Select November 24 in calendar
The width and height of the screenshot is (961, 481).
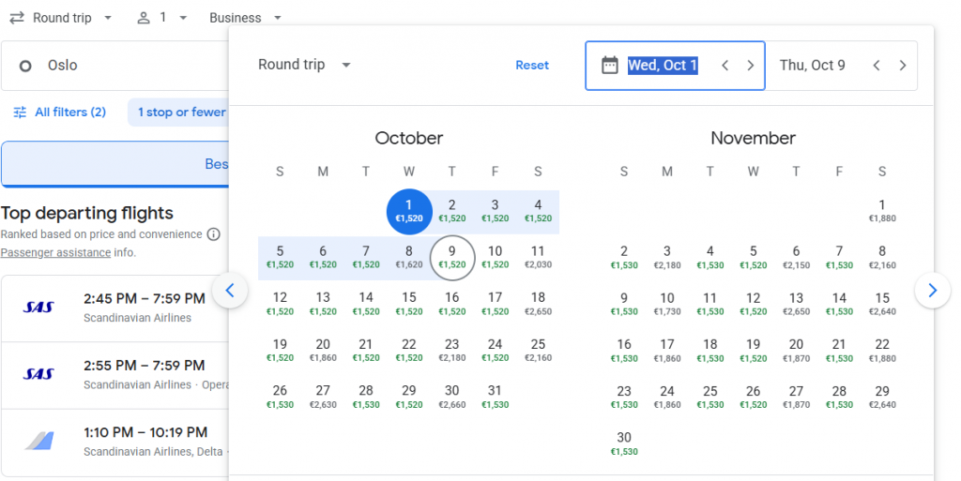pyautogui.click(x=667, y=398)
